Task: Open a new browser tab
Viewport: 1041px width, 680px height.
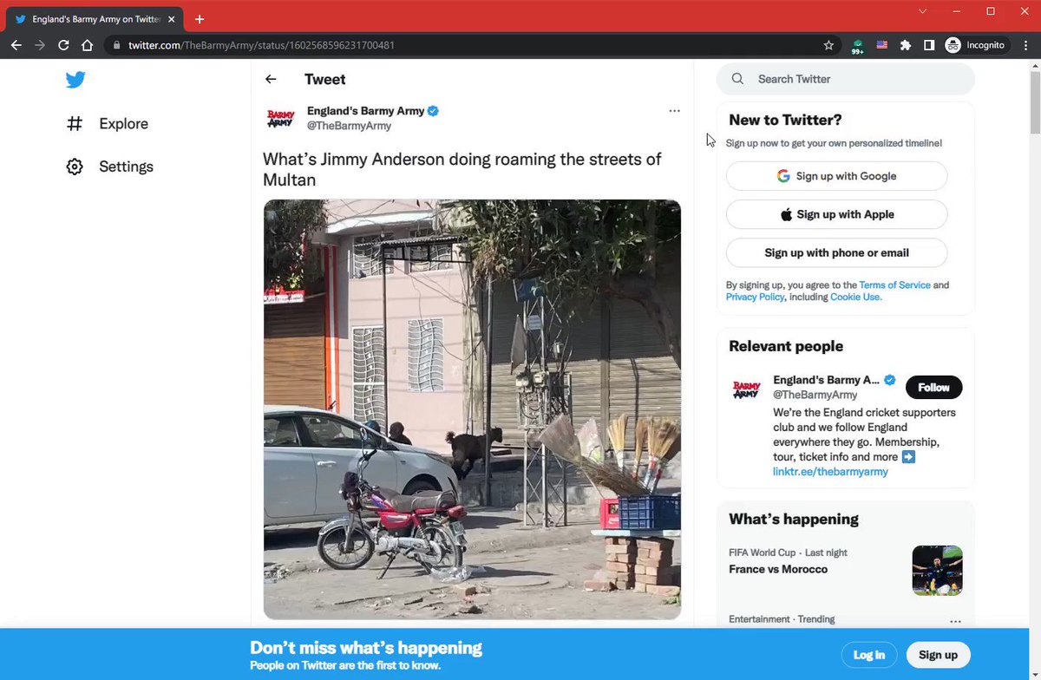Action: 200,19
